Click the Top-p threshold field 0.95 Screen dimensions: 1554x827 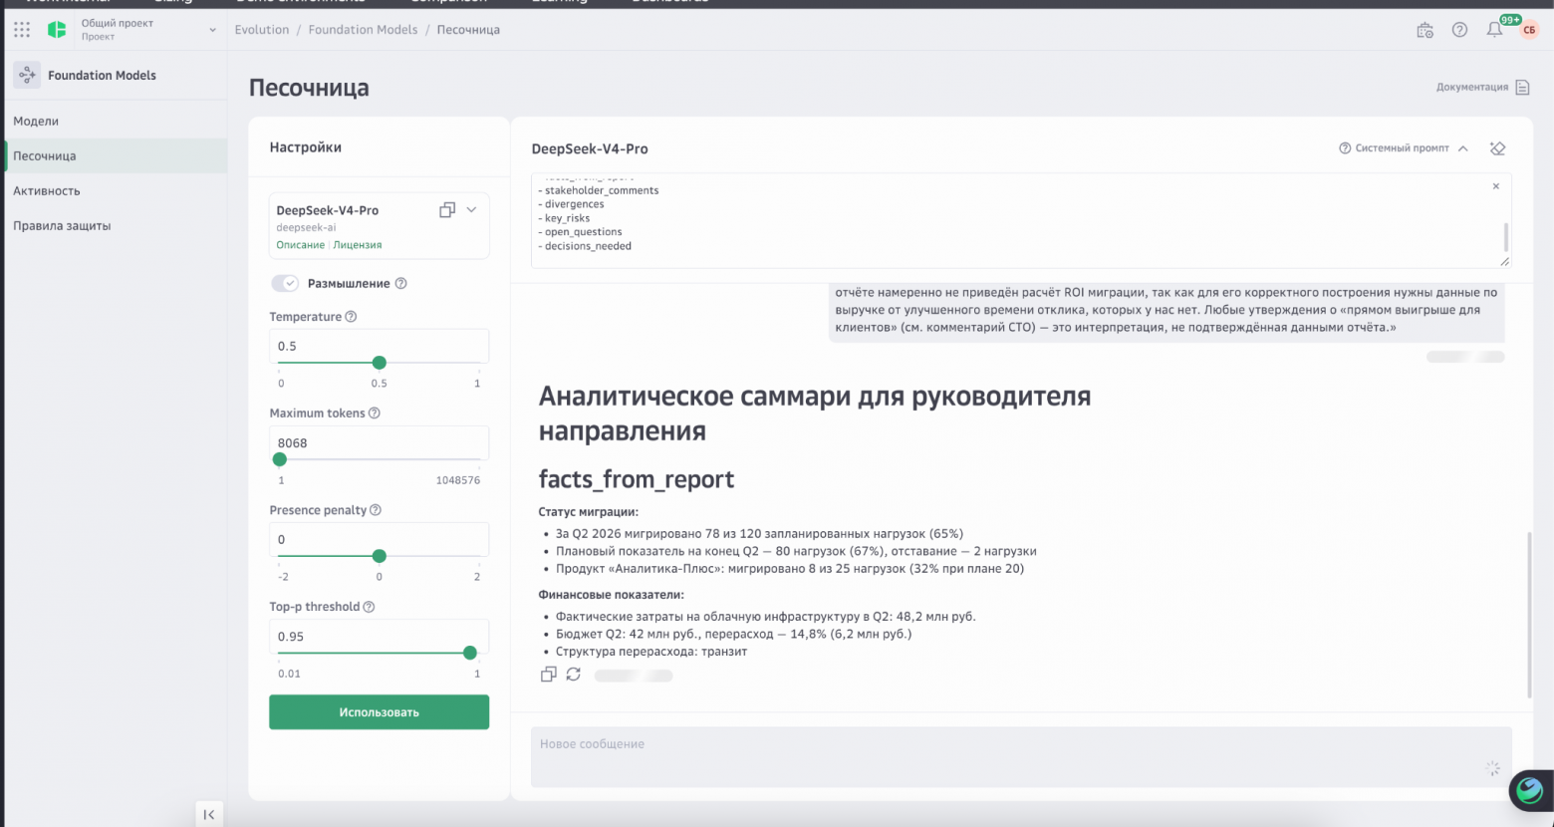(x=379, y=636)
